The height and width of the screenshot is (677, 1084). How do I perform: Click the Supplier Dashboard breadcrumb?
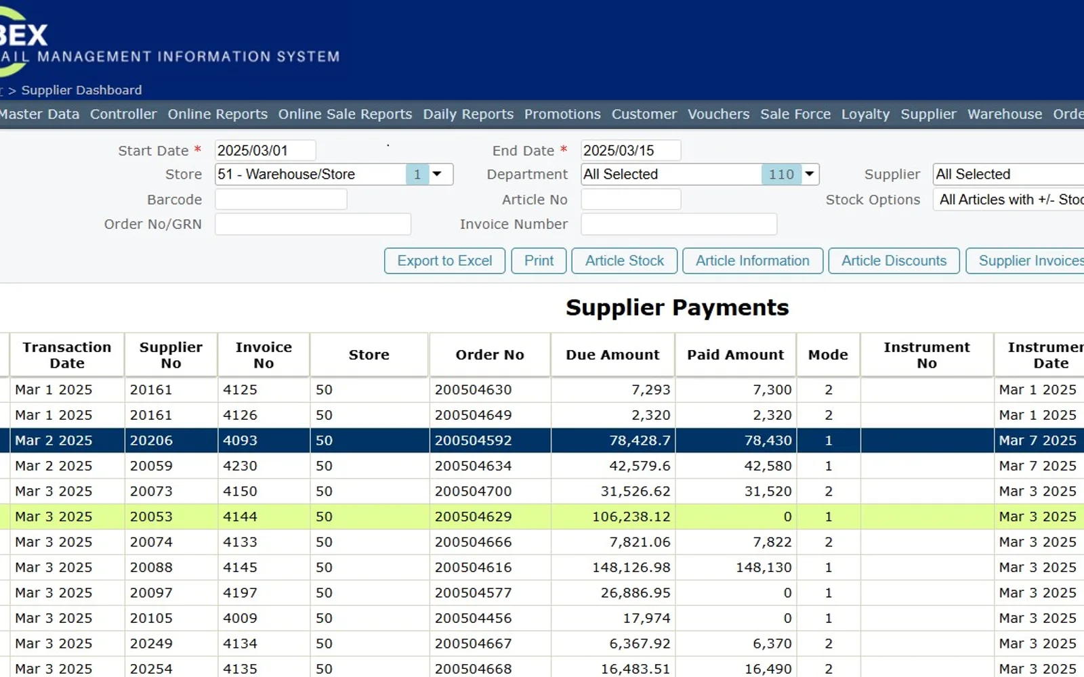pyautogui.click(x=81, y=90)
